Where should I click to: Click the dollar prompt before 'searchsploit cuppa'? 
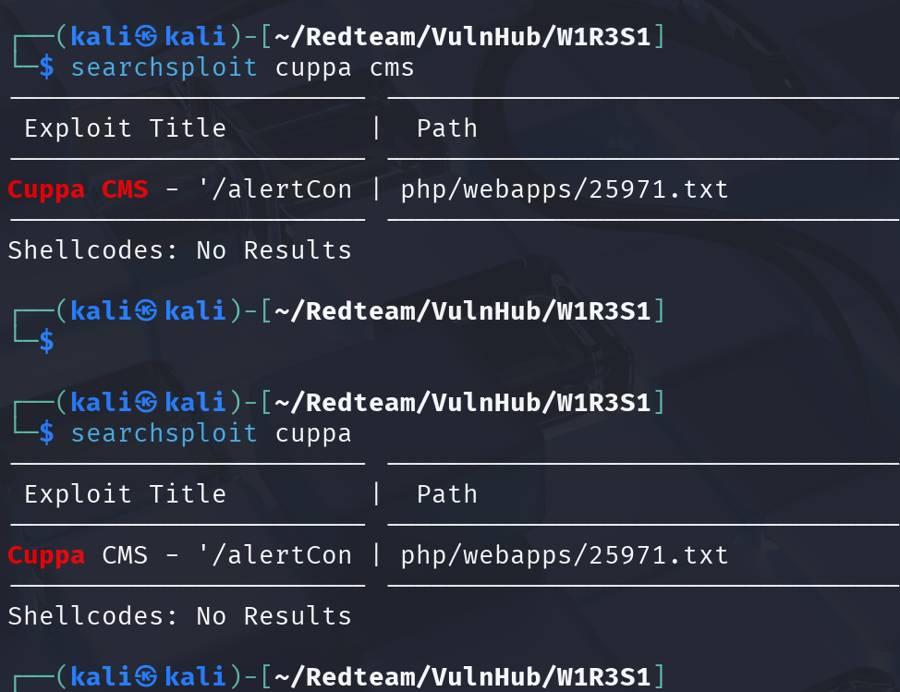click(47, 433)
